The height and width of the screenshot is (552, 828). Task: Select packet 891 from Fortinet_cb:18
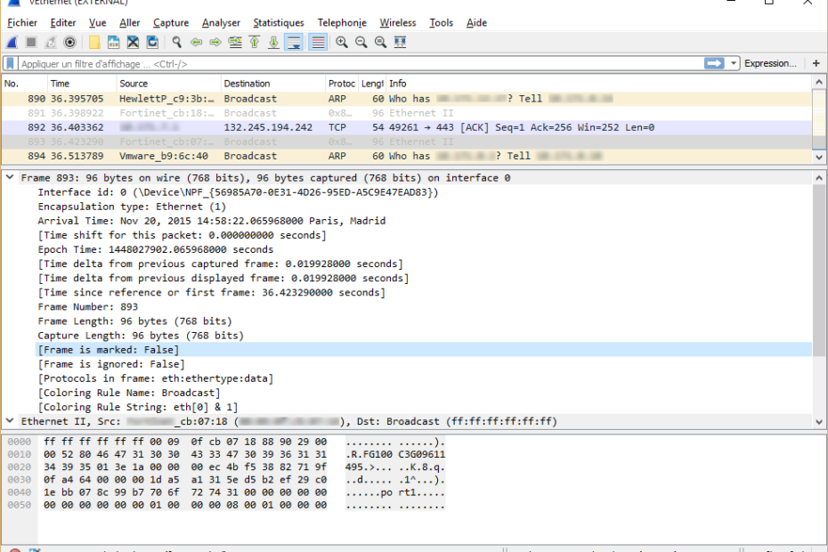(407, 113)
